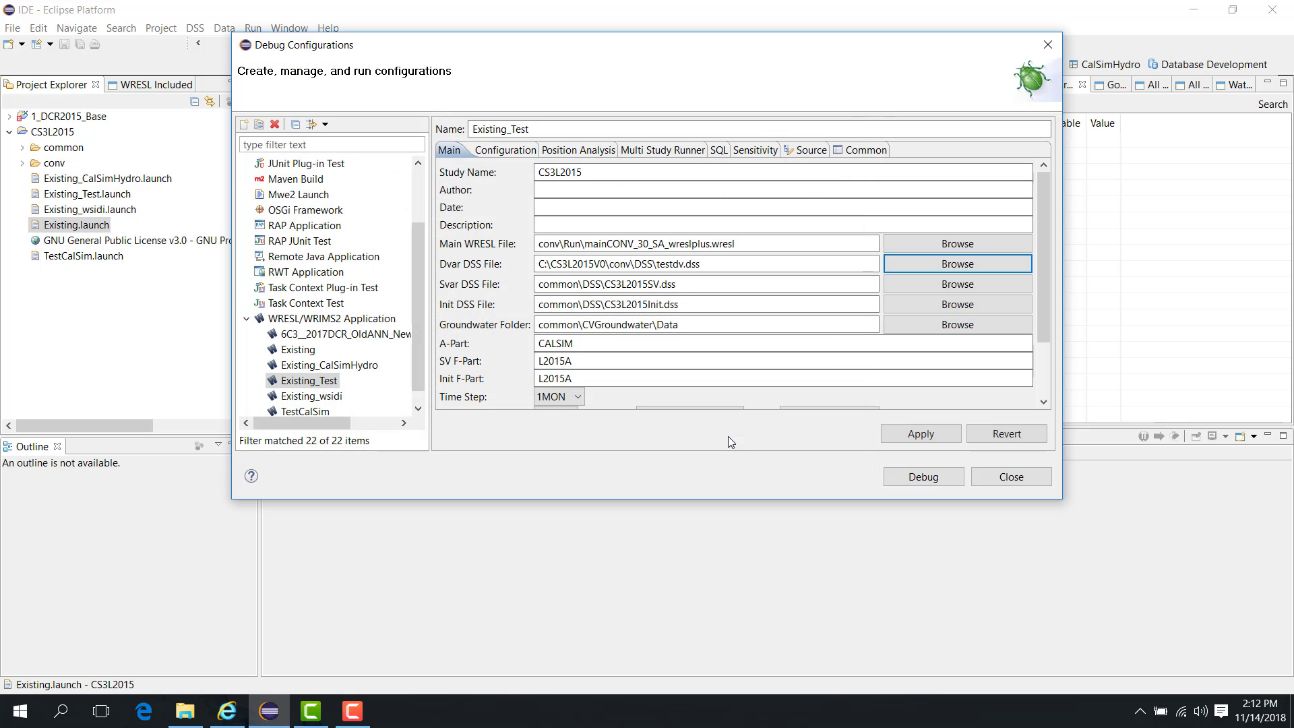Browse for Init DSS File
The image size is (1294, 728).
(x=957, y=305)
